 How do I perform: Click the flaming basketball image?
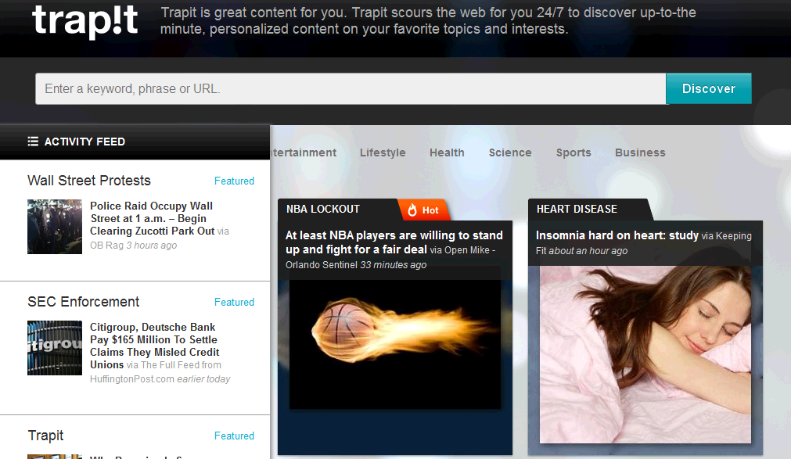pyautogui.click(x=395, y=343)
